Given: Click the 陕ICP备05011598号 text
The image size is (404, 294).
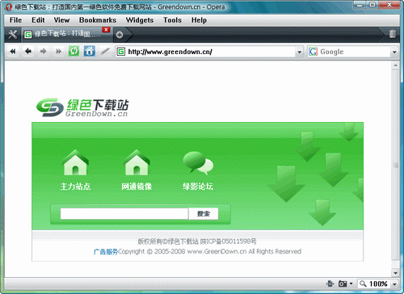Looking at the screenshot, I should click(228, 241).
